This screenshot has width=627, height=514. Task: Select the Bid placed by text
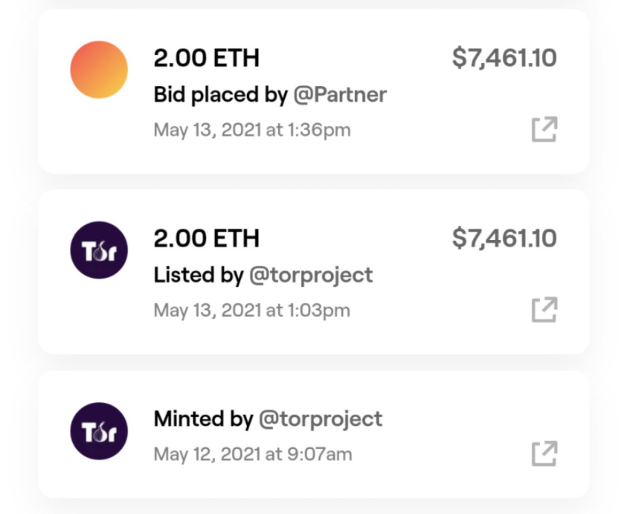(220, 95)
